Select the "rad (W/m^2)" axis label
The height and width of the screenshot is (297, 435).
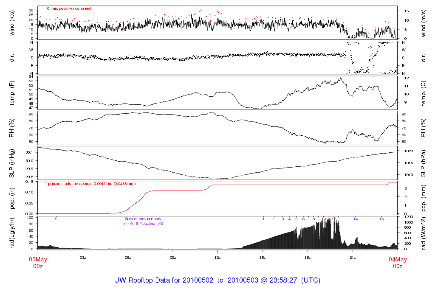(x=425, y=233)
